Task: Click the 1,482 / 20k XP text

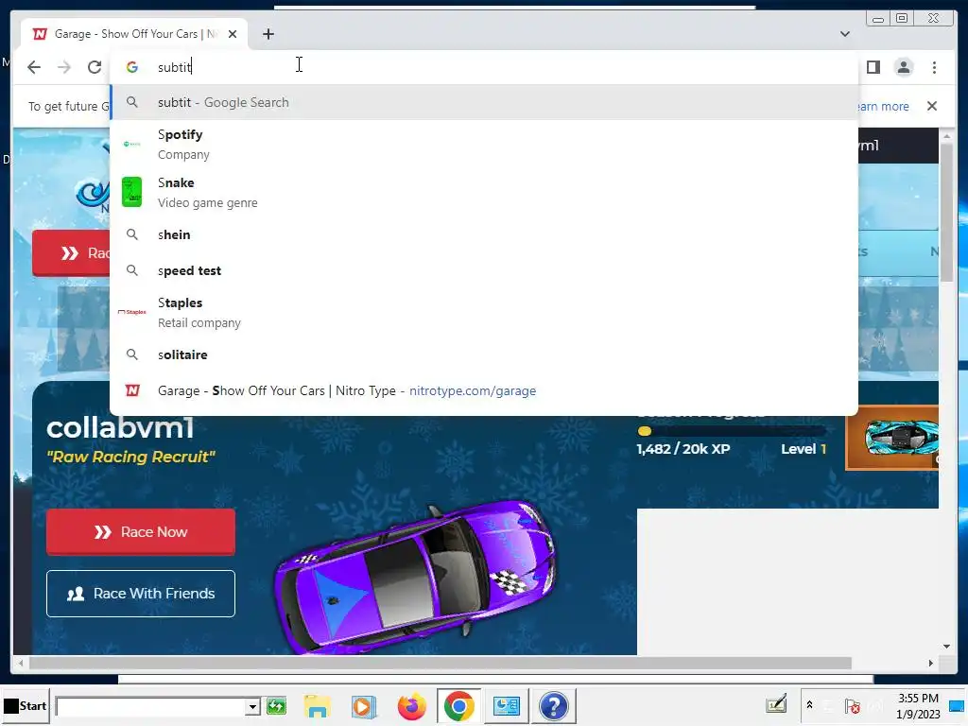Action: pyautogui.click(x=683, y=449)
